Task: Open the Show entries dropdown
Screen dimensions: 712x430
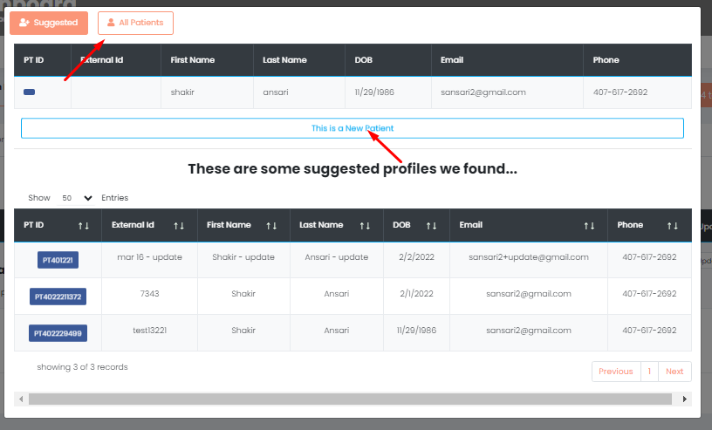Action: point(77,198)
